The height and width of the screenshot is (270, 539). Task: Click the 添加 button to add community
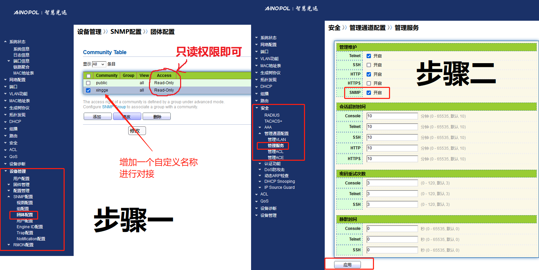coord(97,117)
